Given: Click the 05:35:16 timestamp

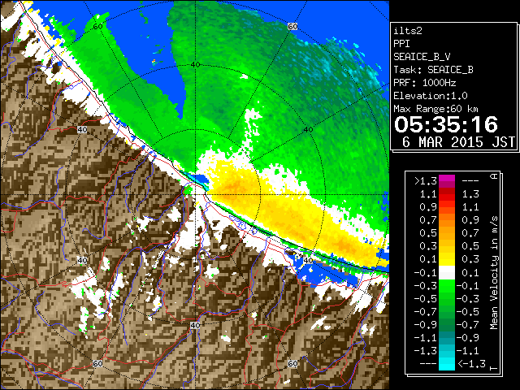Looking at the screenshot, I should point(446,124).
